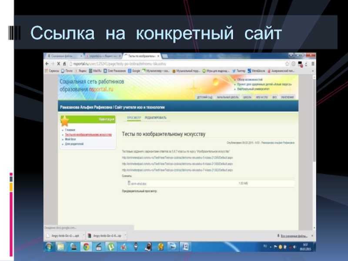The width and height of the screenshot is (348, 261).
Task: Open the Музыкальный торр... bookmark
Action: tap(186, 71)
